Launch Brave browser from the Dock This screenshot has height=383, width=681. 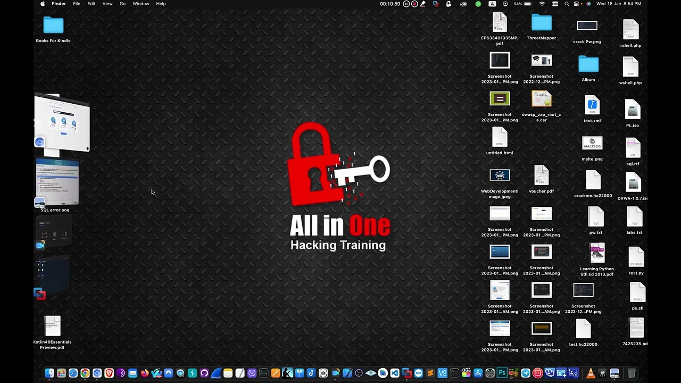[x=109, y=373]
